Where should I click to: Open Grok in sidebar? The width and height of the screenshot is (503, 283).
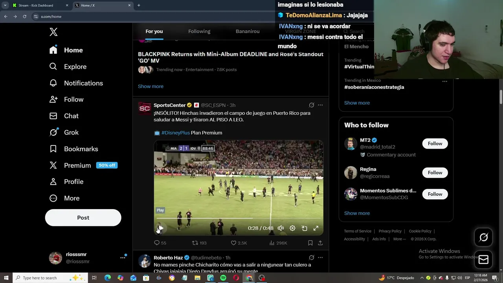tap(64, 132)
